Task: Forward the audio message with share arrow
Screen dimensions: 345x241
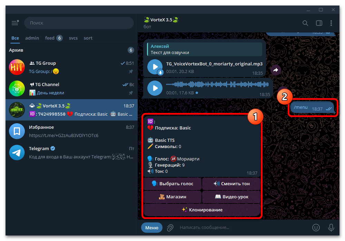Action: click(x=276, y=70)
